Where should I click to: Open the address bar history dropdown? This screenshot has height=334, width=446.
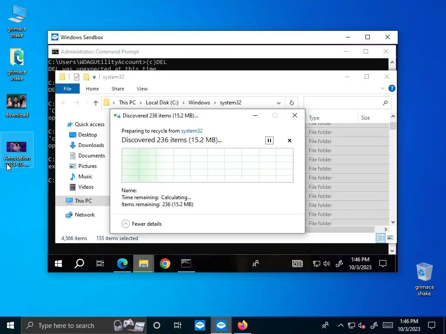point(279,103)
